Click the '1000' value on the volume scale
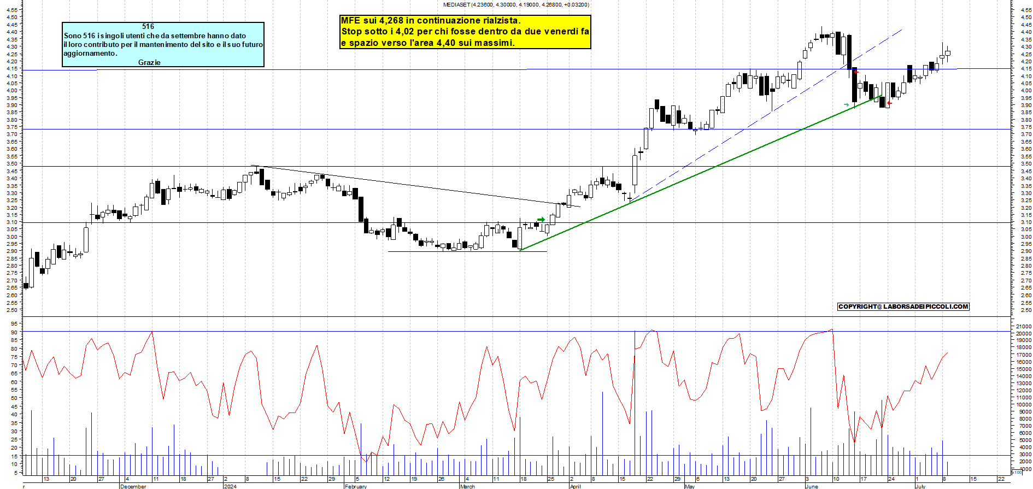 point(1025,469)
